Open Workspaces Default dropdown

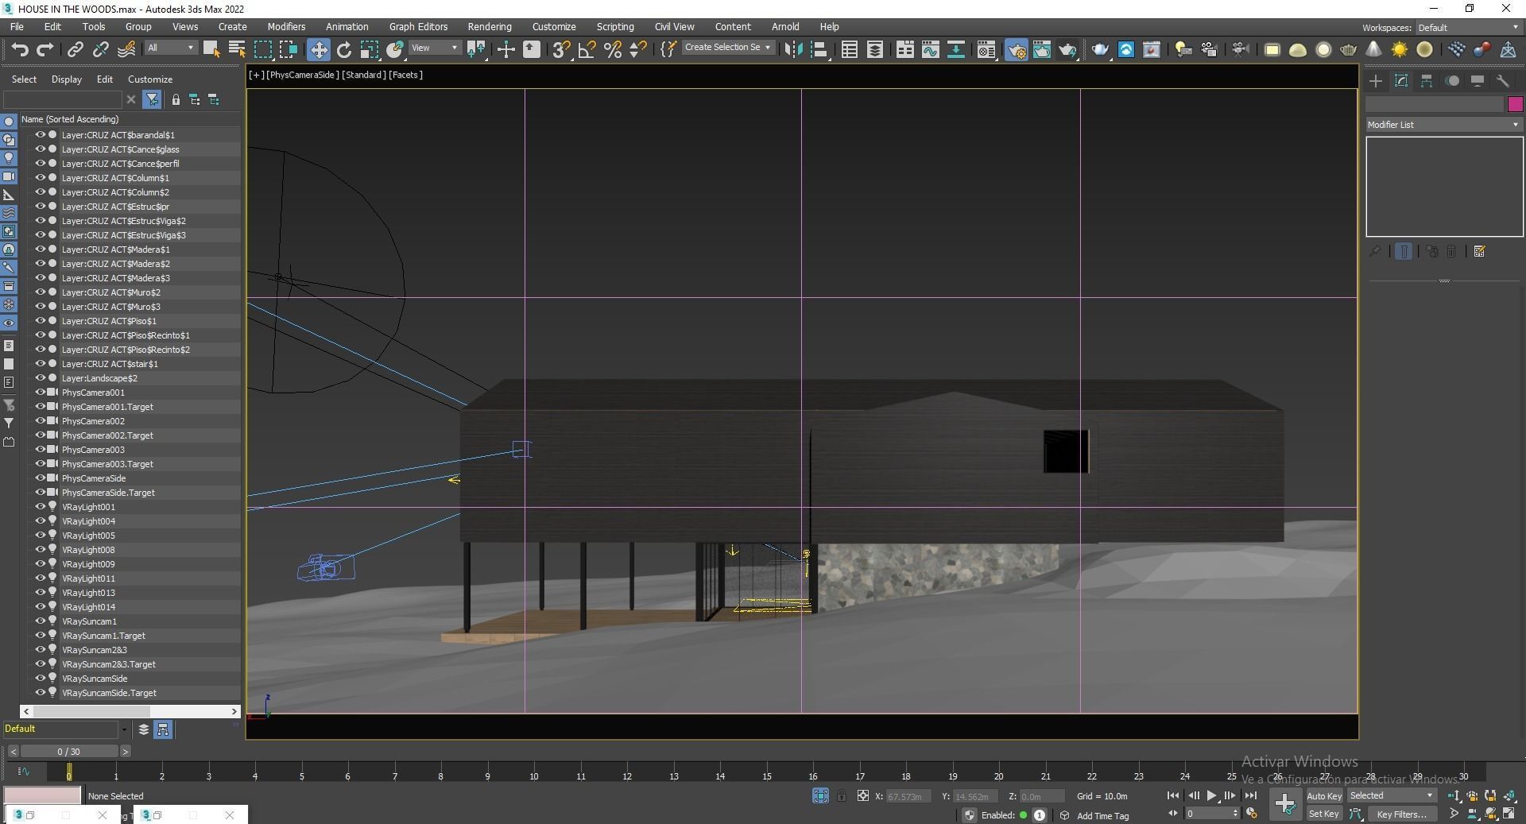point(1468,28)
